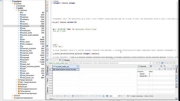Click row number 1 header in grid
This screenshot has width=180, height=101.
point(51,70)
